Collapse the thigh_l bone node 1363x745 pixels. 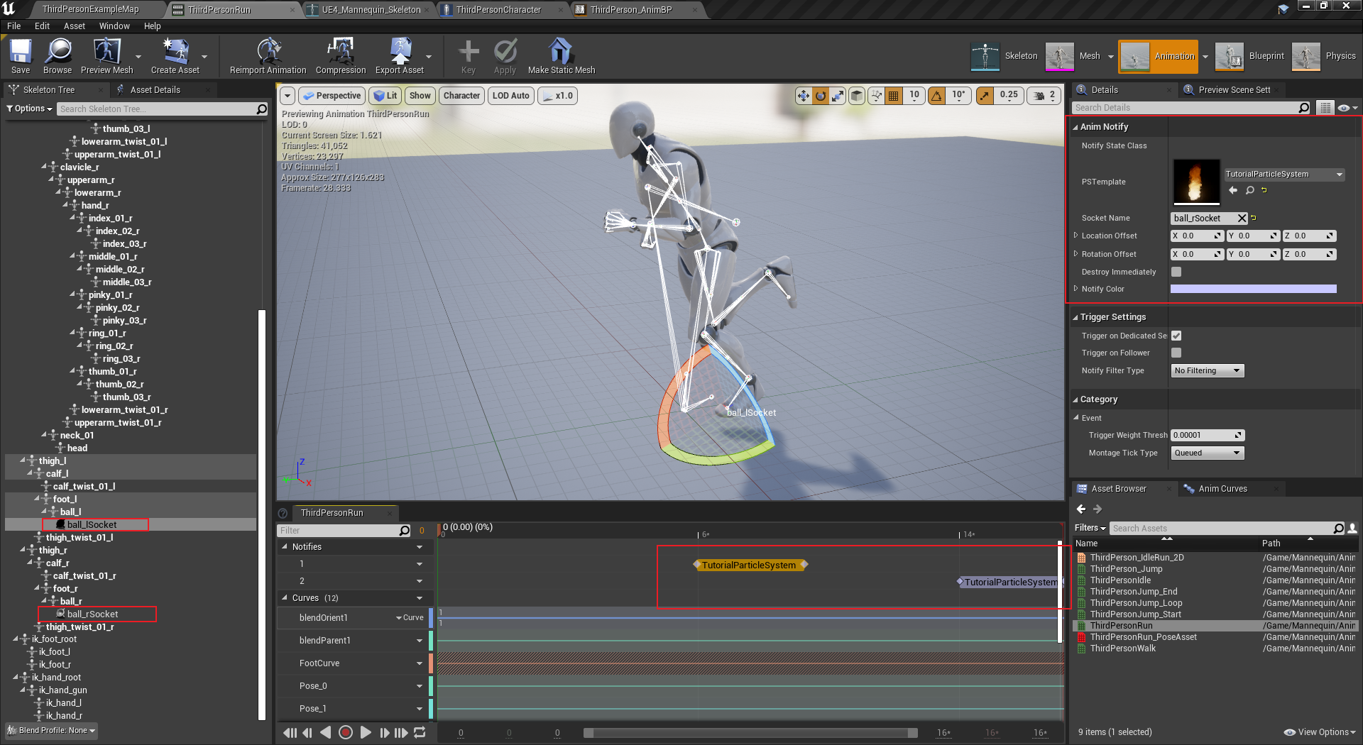tap(23, 460)
